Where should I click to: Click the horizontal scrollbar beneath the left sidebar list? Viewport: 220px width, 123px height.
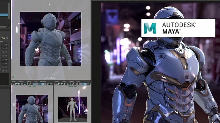click(x=3, y=27)
